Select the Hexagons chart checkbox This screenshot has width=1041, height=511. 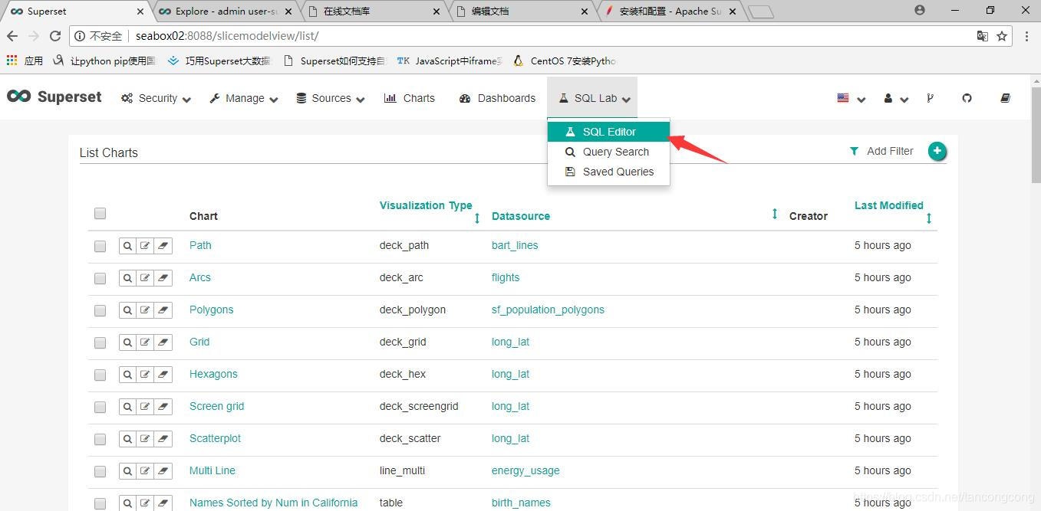click(x=100, y=375)
